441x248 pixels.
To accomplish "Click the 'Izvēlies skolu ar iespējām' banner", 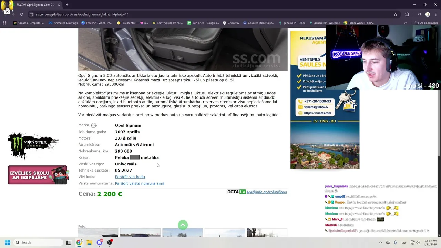I will (38, 175).
